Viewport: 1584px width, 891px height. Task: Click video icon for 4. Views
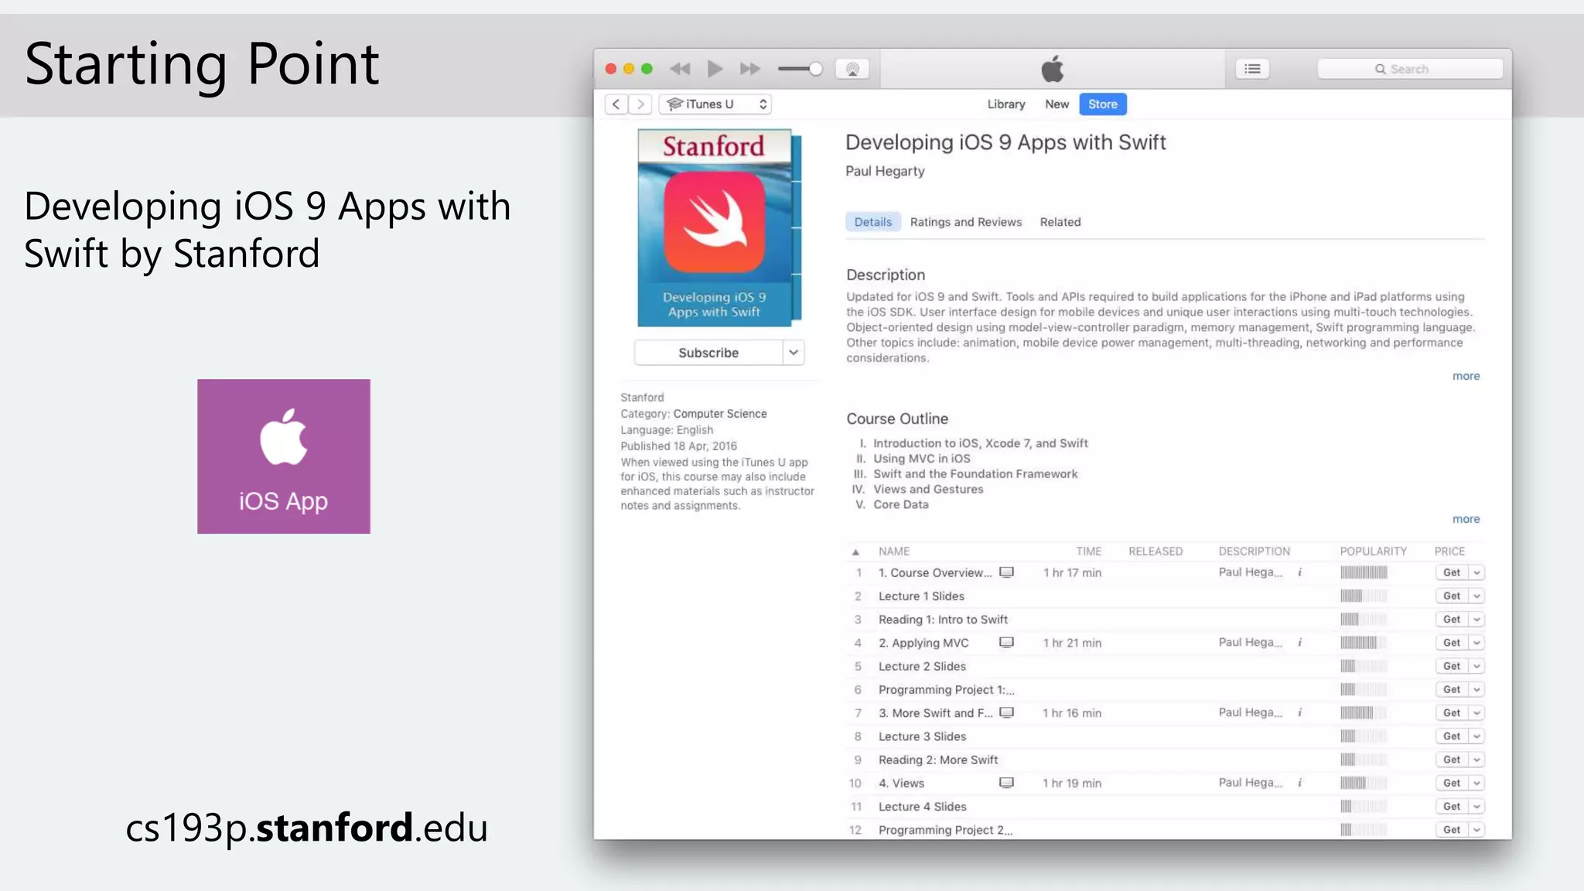[x=1006, y=783]
